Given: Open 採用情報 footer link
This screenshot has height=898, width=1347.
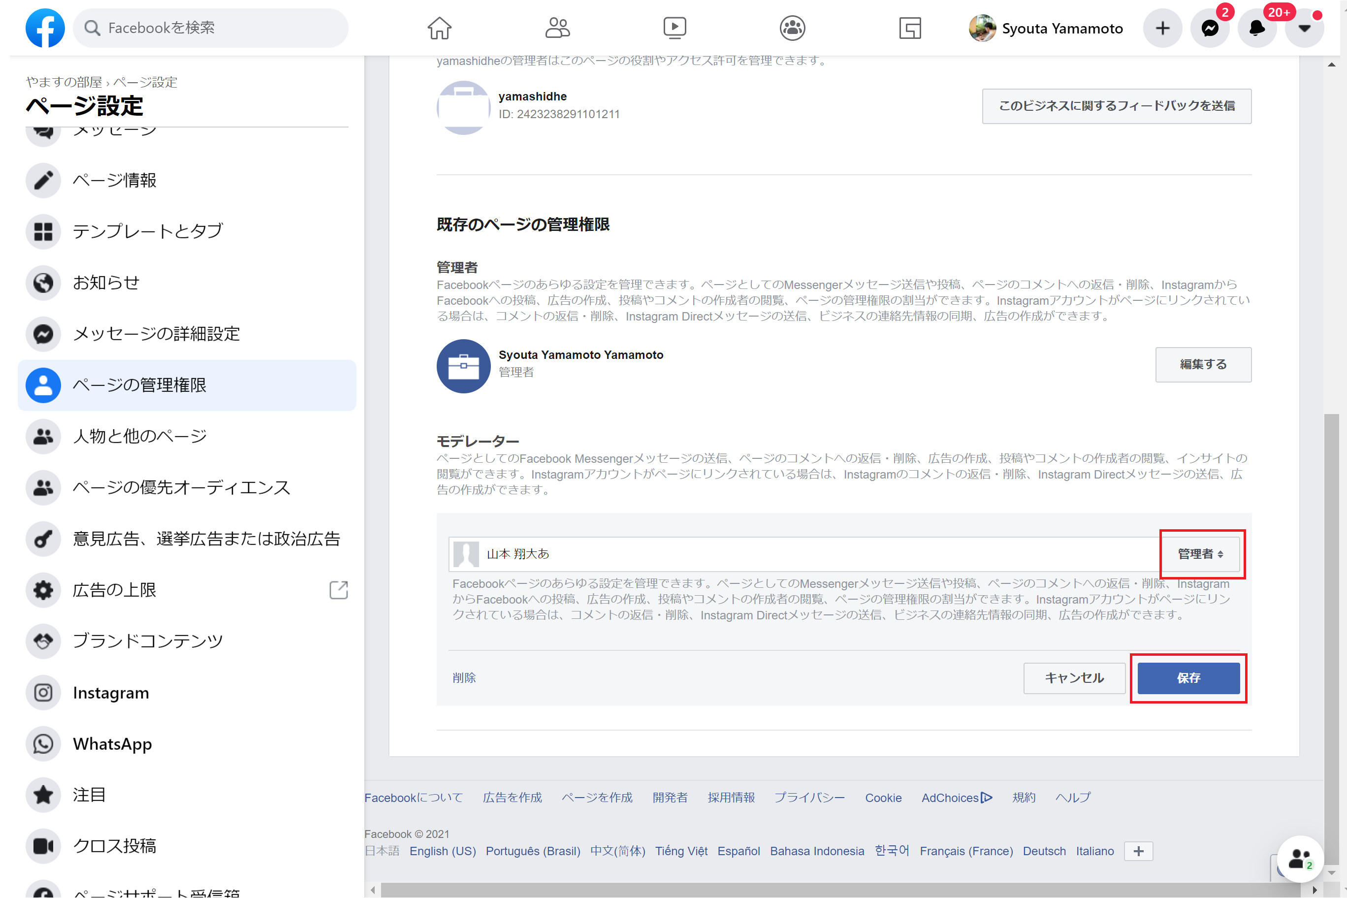Looking at the screenshot, I should coord(731,798).
